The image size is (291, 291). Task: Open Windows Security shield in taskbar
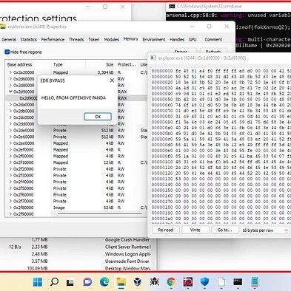[x=204, y=282]
